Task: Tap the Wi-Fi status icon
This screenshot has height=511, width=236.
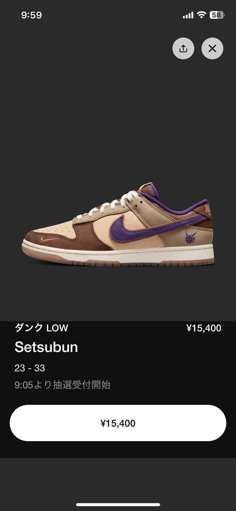Action: point(201,15)
